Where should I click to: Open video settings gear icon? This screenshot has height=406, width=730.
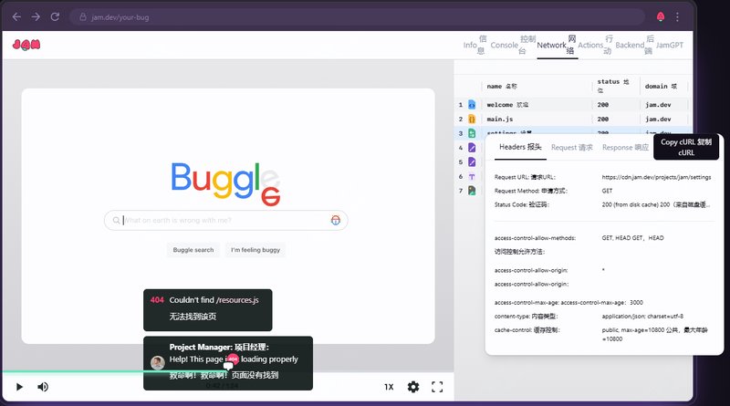point(413,387)
